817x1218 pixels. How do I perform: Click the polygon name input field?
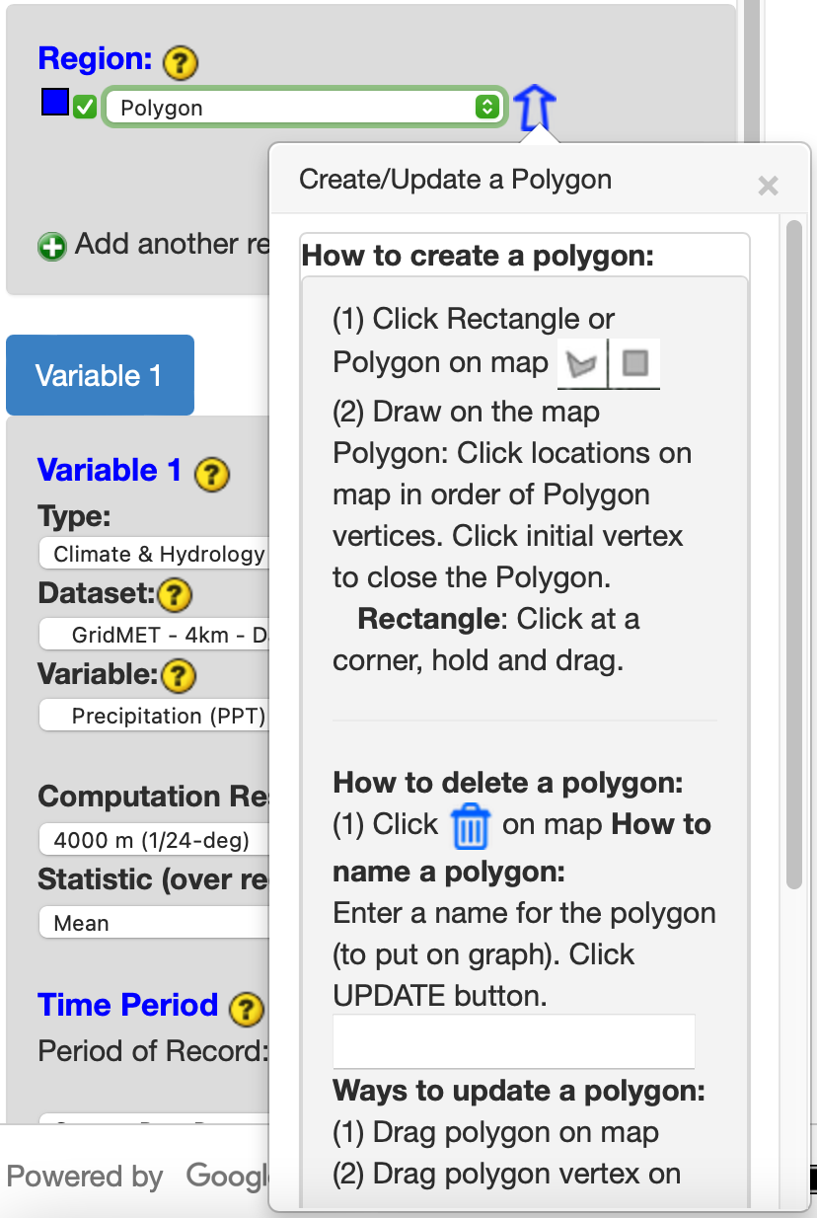click(513, 1040)
